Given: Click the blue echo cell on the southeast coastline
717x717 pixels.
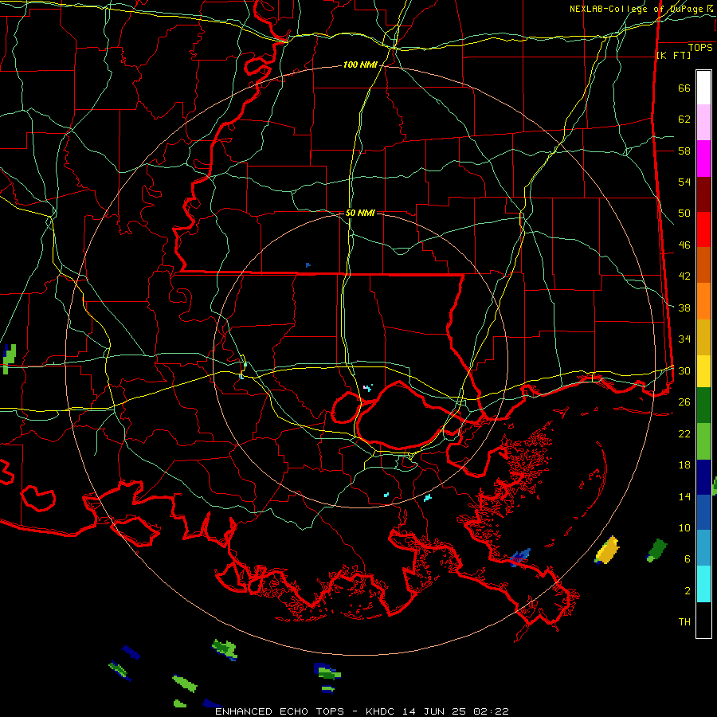Looking at the screenshot, I should 520,558.
